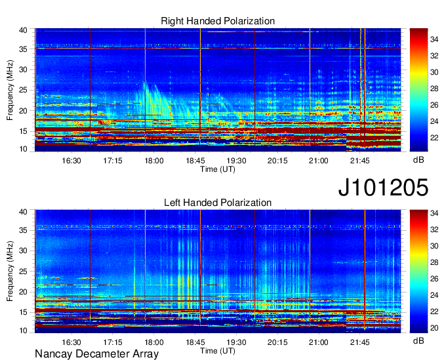This screenshot has width=446, height=362.
Task: Click the 28 dB value on Right Handed colorbar
Action: click(434, 89)
